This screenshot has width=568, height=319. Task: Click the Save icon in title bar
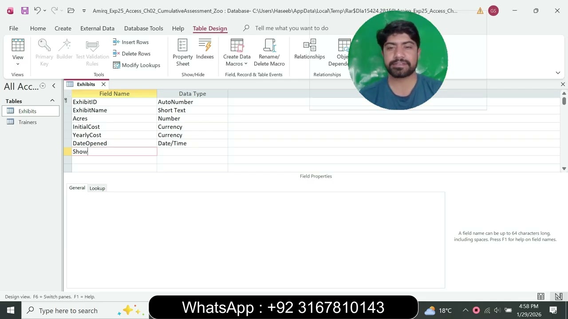pos(25,11)
